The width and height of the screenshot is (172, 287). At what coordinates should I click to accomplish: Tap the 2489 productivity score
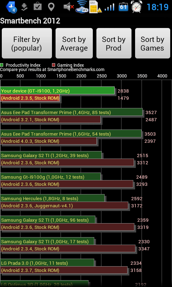click(x=142, y=177)
